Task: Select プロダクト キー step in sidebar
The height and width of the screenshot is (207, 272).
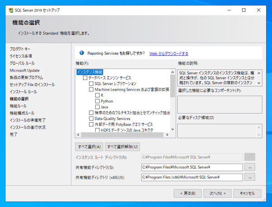Action: (20, 49)
